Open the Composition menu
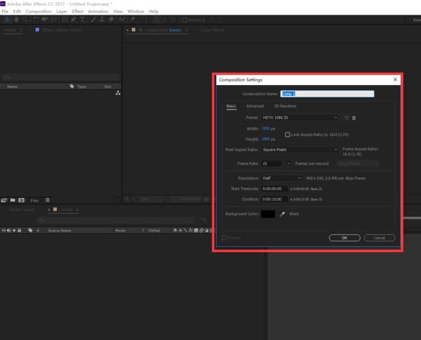421x340 pixels. [39, 11]
